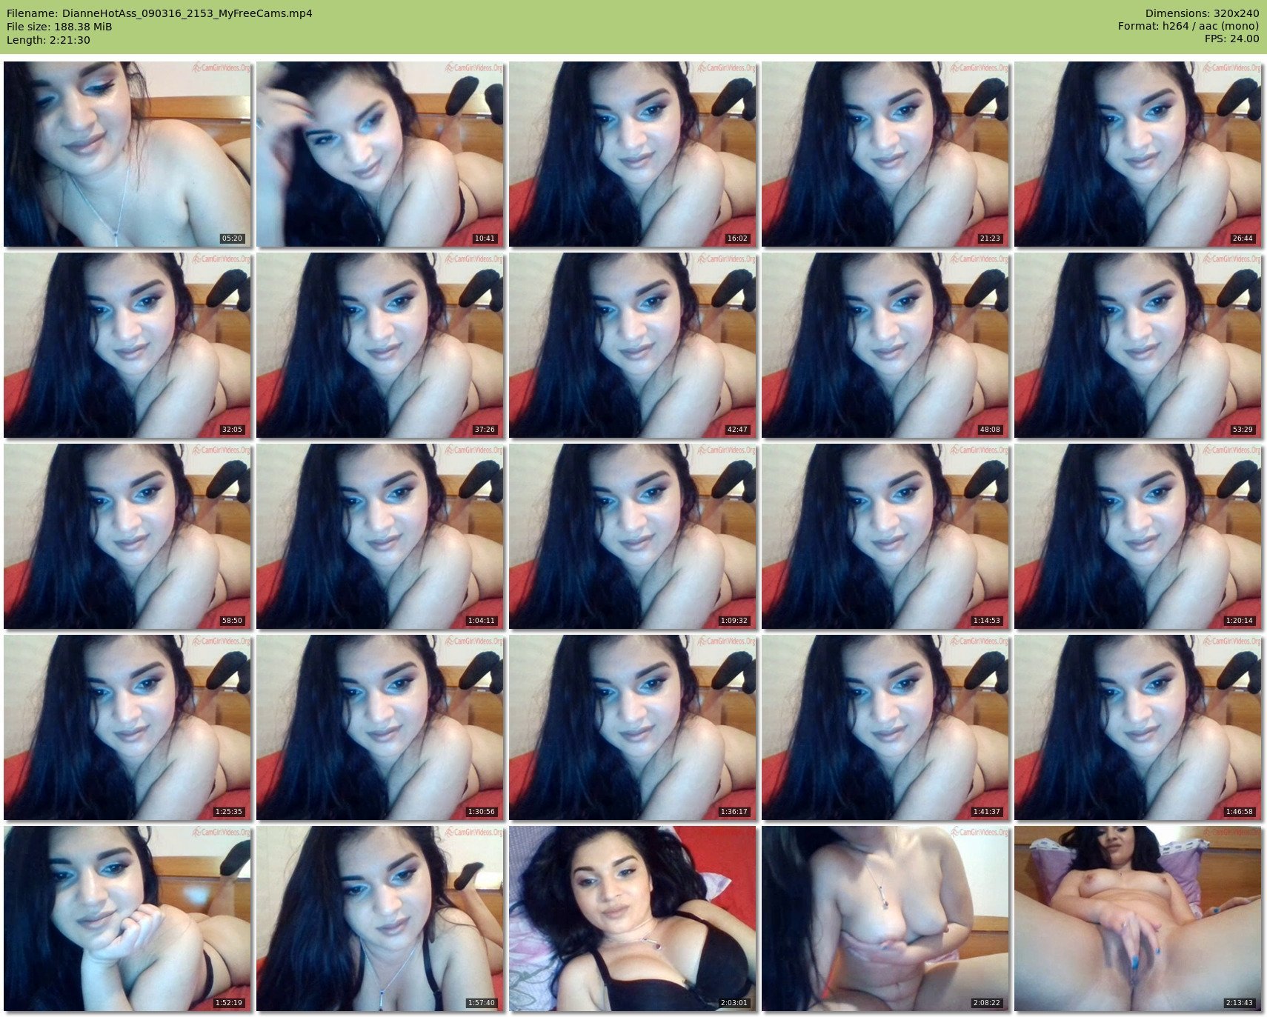Click the "Dimensions: 320x240" text

(x=1202, y=13)
